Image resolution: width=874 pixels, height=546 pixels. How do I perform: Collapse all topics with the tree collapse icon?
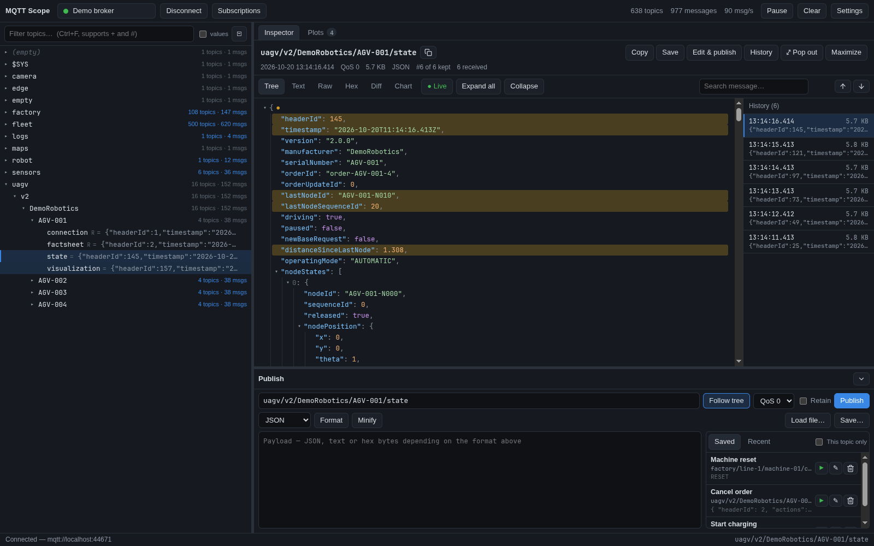click(239, 34)
